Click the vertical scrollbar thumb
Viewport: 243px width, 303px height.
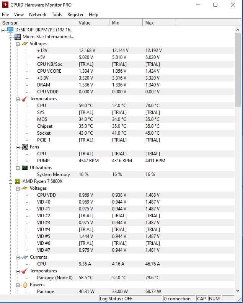click(238, 70)
